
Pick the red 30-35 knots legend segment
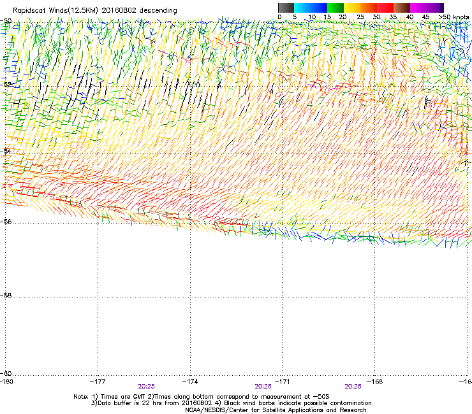[x=385, y=8]
